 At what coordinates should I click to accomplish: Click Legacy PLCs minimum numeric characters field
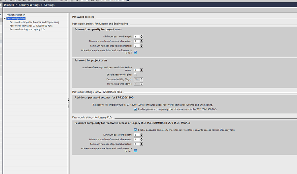(x=137, y=139)
